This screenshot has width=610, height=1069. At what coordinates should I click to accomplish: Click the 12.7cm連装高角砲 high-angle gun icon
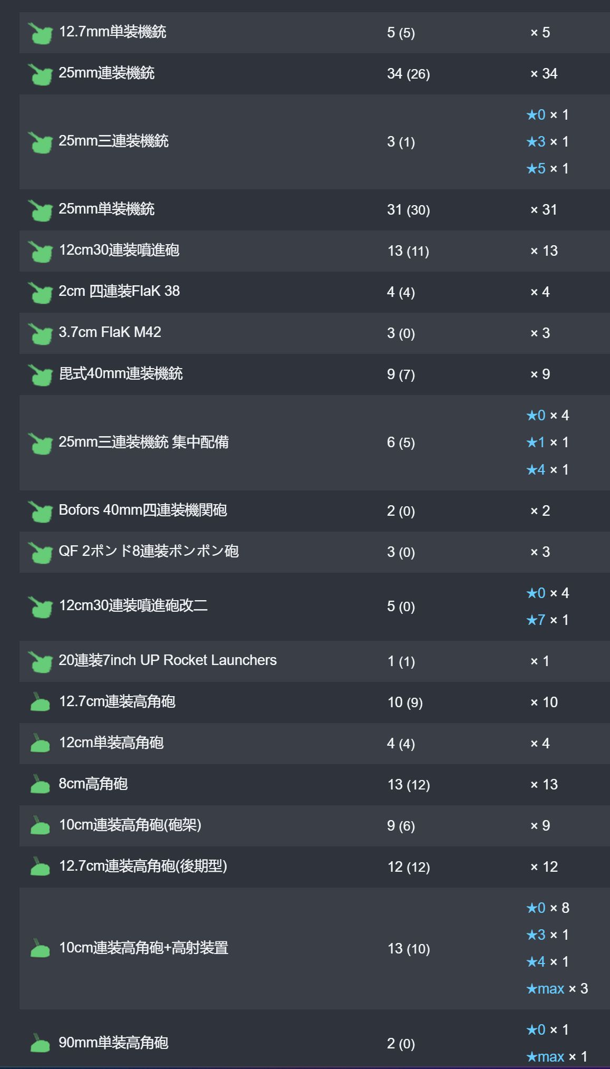[40, 702]
